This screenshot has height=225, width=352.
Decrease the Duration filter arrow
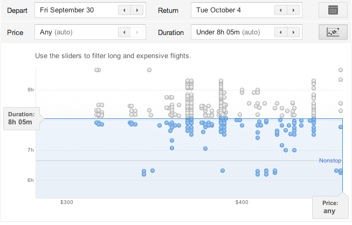(281, 32)
